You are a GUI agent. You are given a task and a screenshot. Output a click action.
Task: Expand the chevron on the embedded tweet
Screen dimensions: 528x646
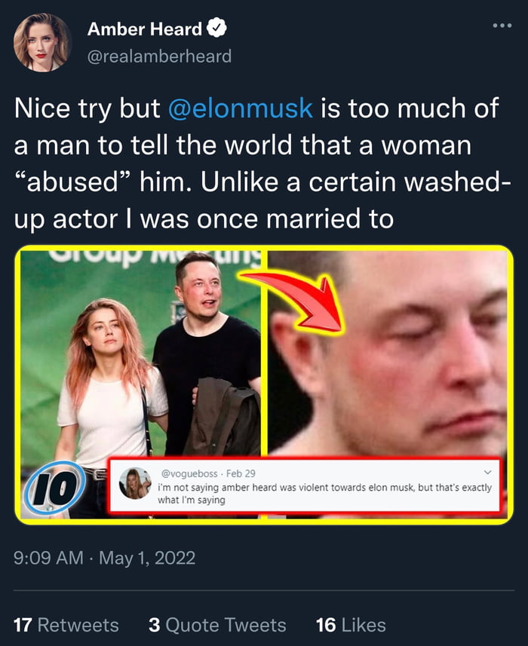pos(487,473)
